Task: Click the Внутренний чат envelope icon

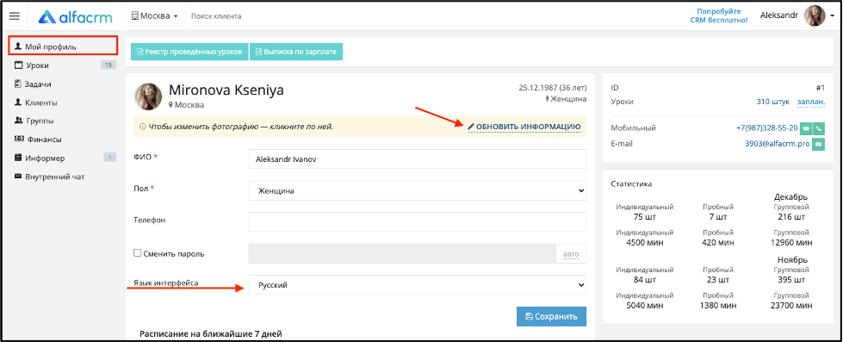Action: click(18, 177)
